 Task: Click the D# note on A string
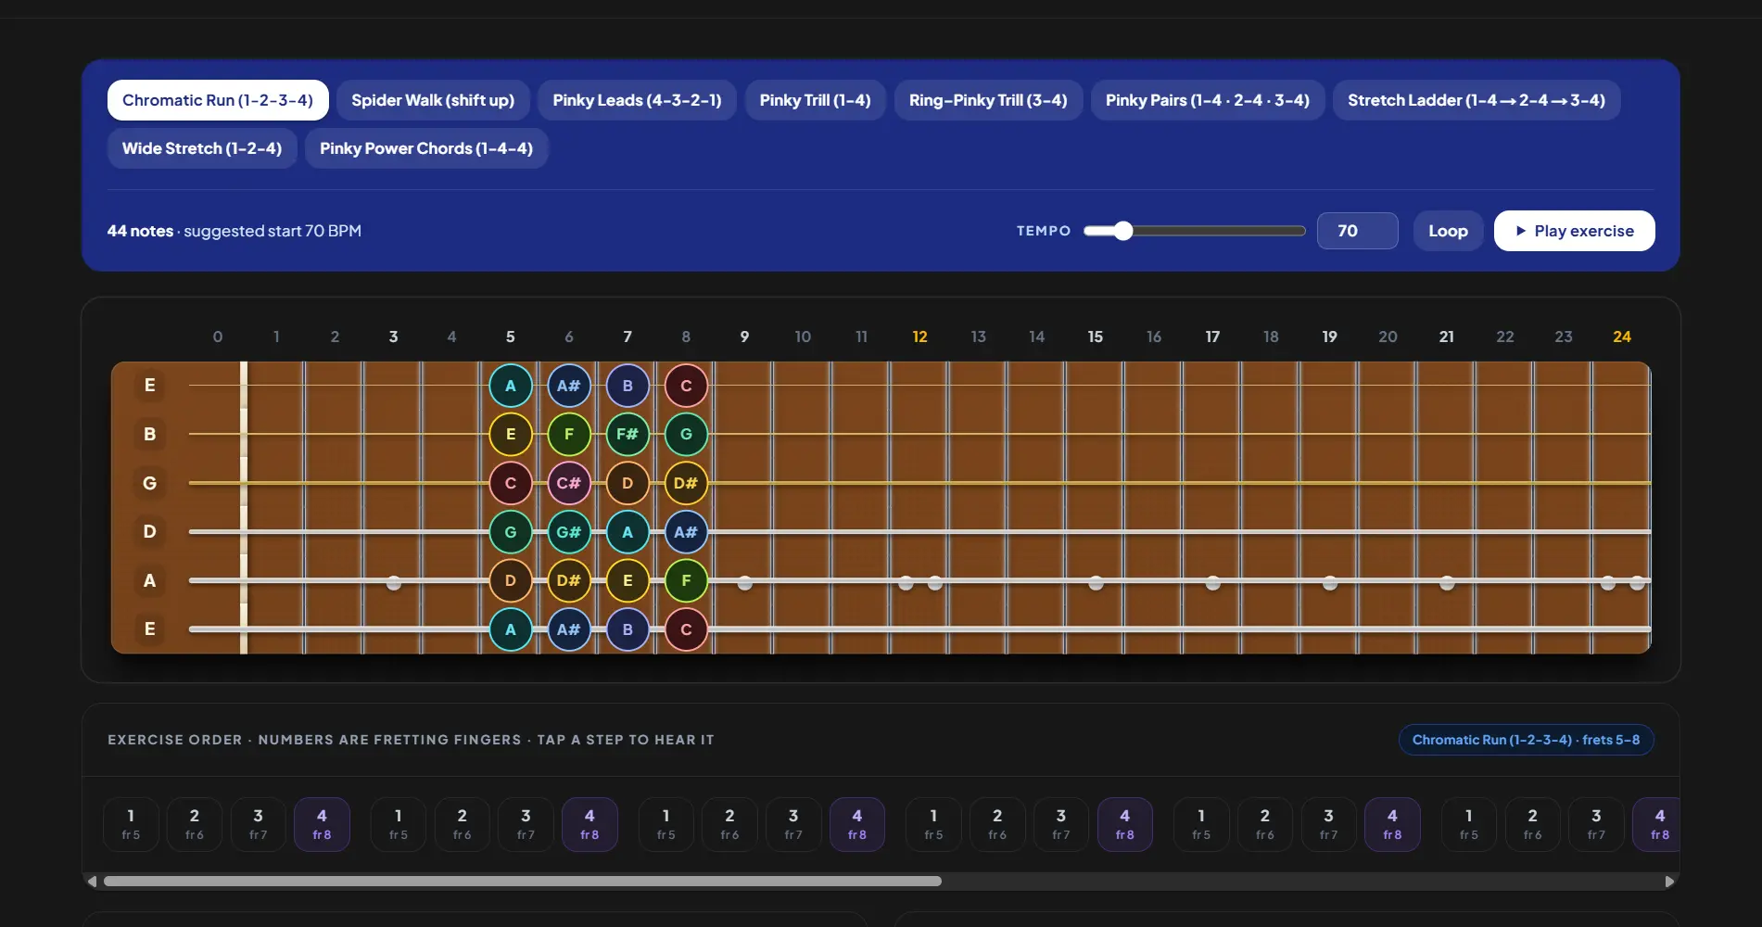tap(569, 580)
